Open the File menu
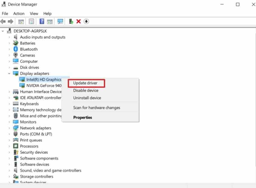The height and width of the screenshot is (188, 256). coord(5,14)
